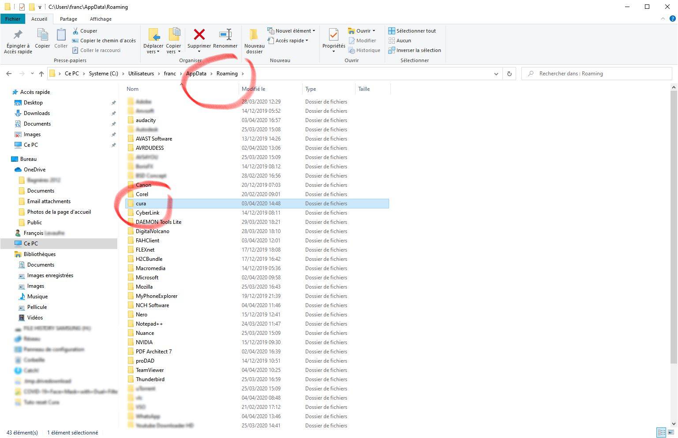The image size is (678, 438).
Task: Go back with the left arrow
Action: (x=9, y=74)
